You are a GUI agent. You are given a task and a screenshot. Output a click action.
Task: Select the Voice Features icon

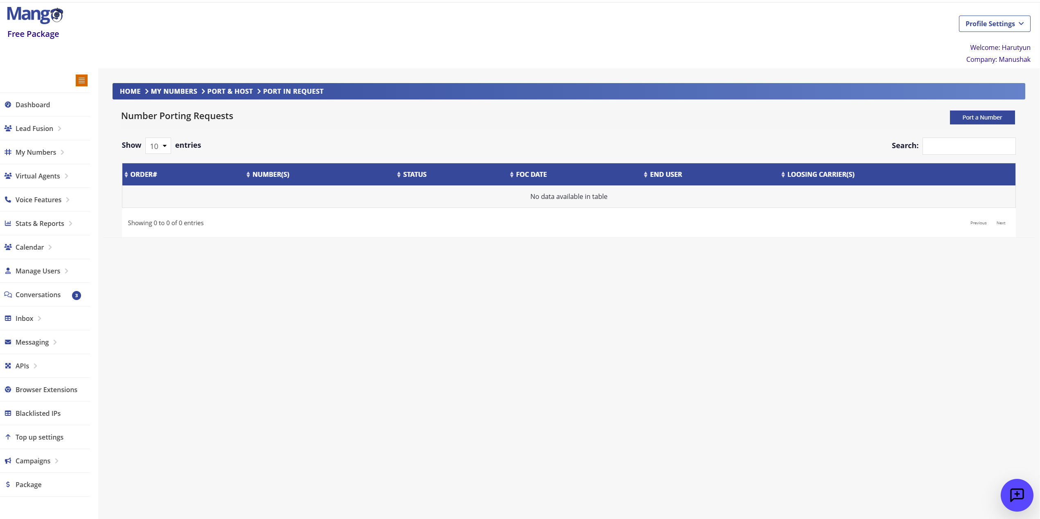click(8, 200)
